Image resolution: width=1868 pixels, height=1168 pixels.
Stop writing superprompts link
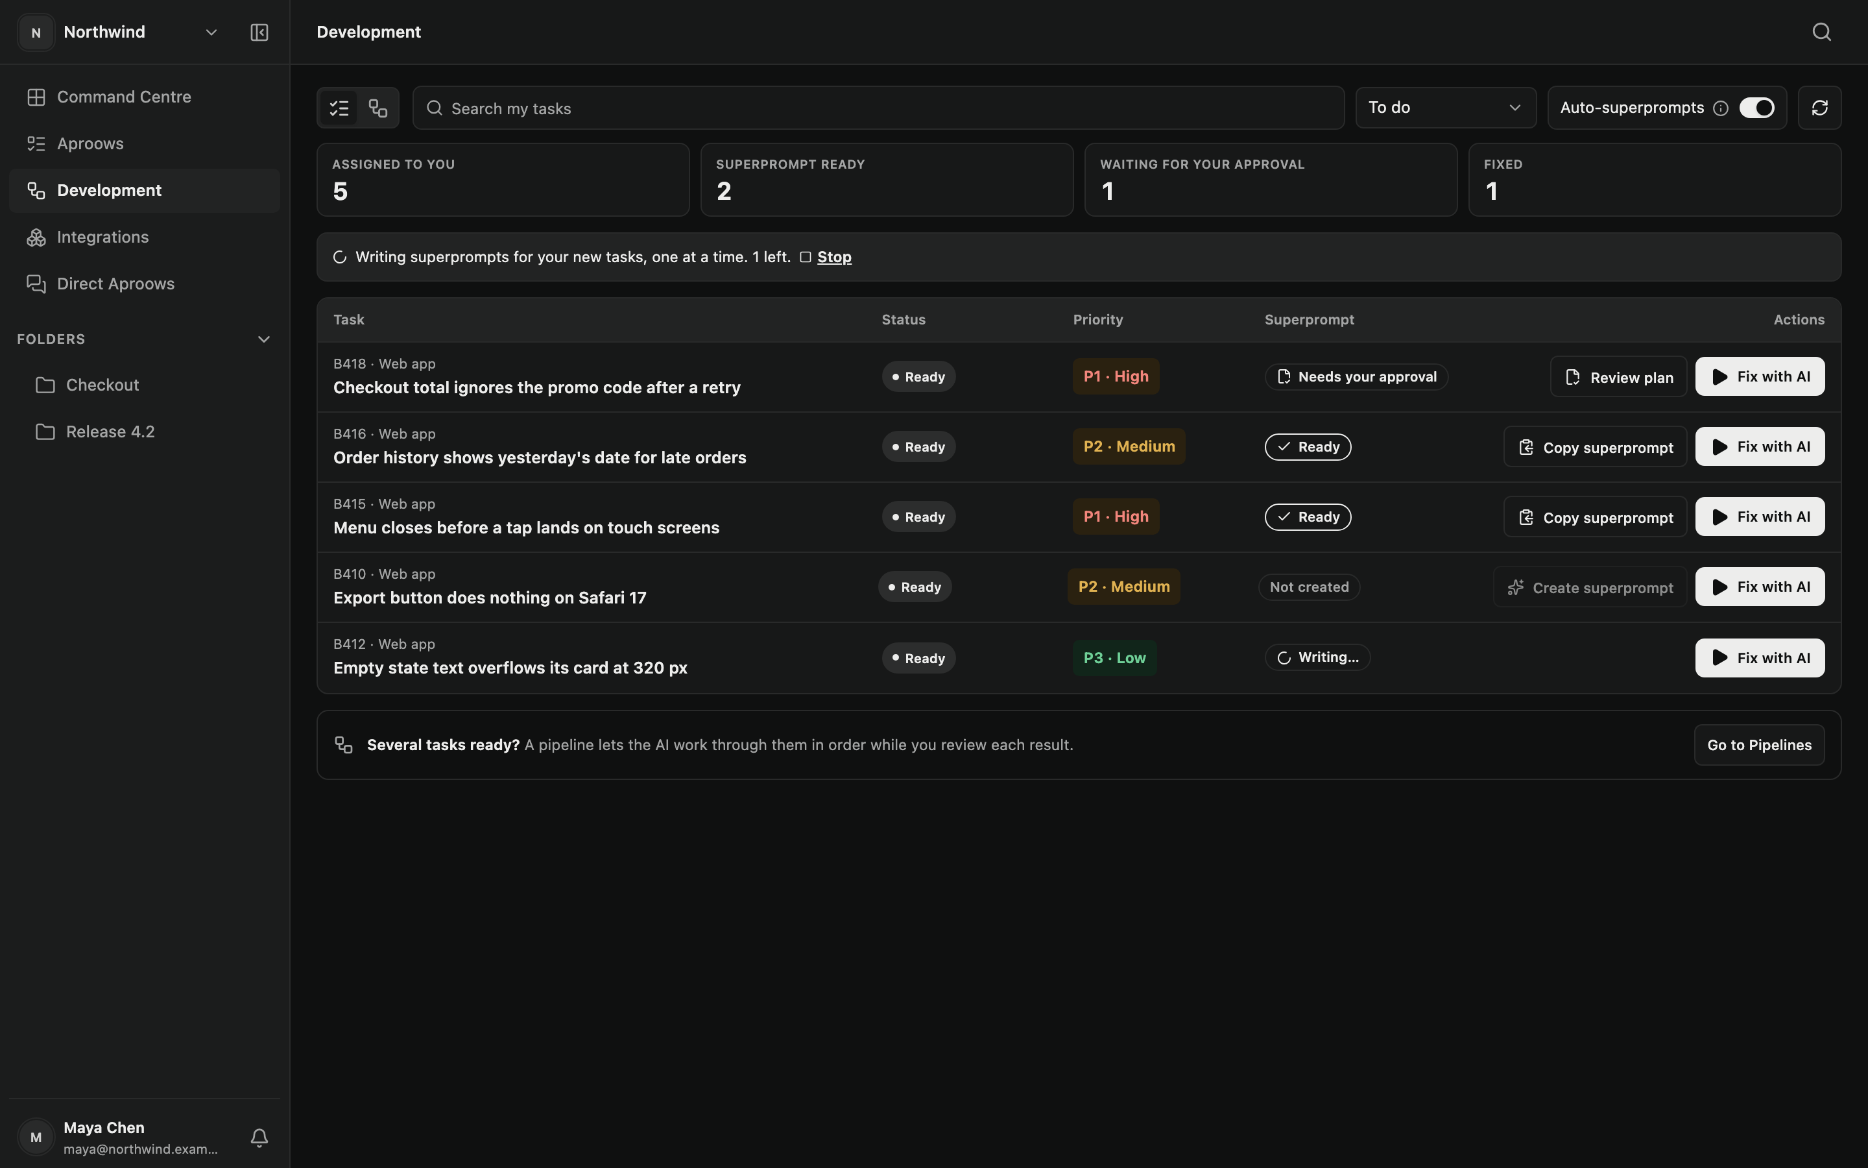833,257
